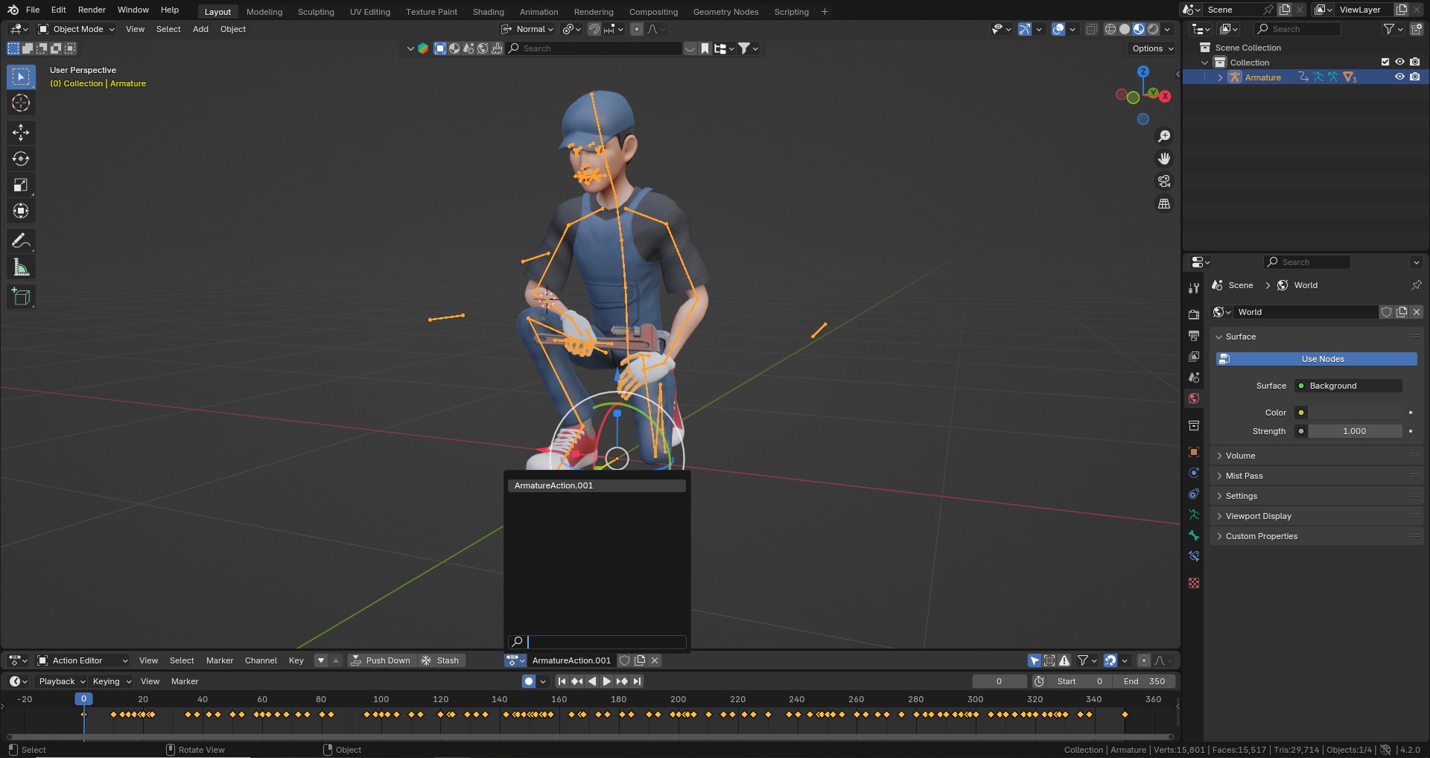Open the Tool properties tab
1430x758 pixels.
tap(1194, 288)
